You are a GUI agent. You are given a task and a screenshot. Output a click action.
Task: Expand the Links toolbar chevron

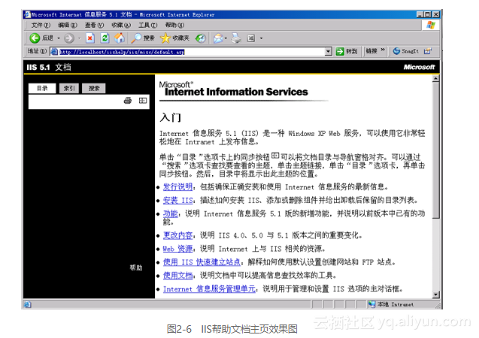(383, 50)
